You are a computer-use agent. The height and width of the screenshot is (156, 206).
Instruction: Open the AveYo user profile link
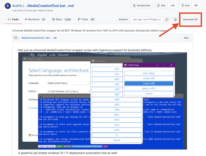[x=17, y=6]
